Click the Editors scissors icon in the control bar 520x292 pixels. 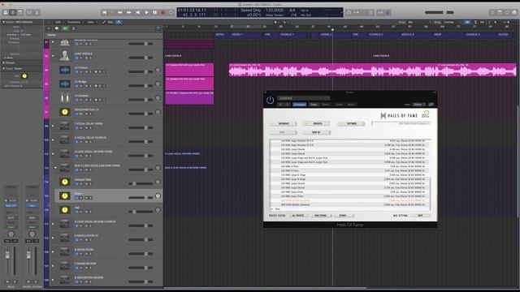37,13
